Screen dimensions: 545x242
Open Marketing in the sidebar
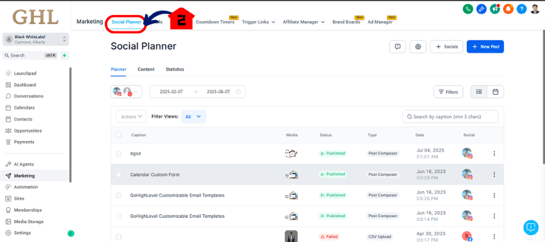(35, 175)
